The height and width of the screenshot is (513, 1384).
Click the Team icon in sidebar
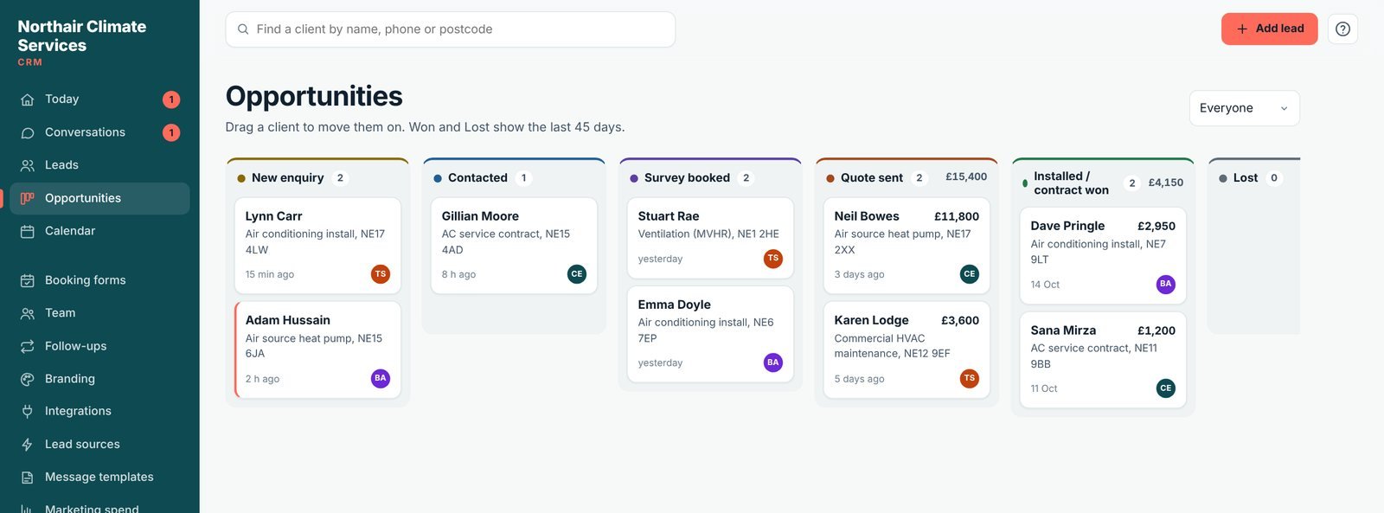(x=28, y=313)
